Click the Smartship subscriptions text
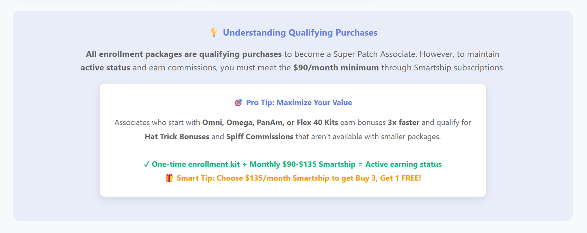Viewport: 587px width, 233px height. click(x=443, y=68)
